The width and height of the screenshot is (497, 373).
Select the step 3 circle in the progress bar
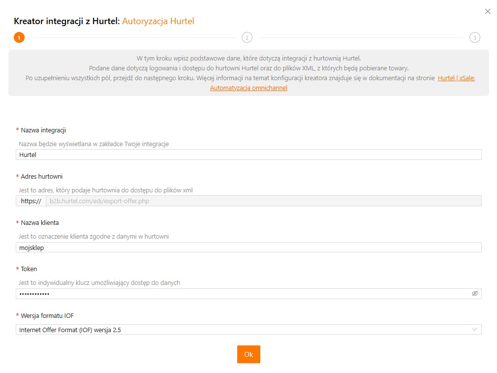point(474,37)
